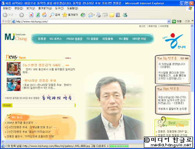The image size is (195, 149).
Task: Open address bar history dropdown arrow
Action: coord(168,21)
